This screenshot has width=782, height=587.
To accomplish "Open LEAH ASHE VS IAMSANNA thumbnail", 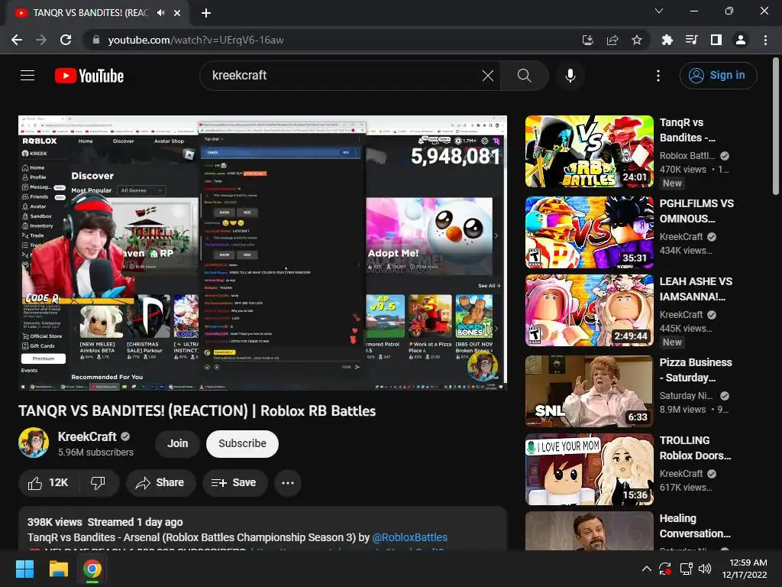I will point(589,310).
